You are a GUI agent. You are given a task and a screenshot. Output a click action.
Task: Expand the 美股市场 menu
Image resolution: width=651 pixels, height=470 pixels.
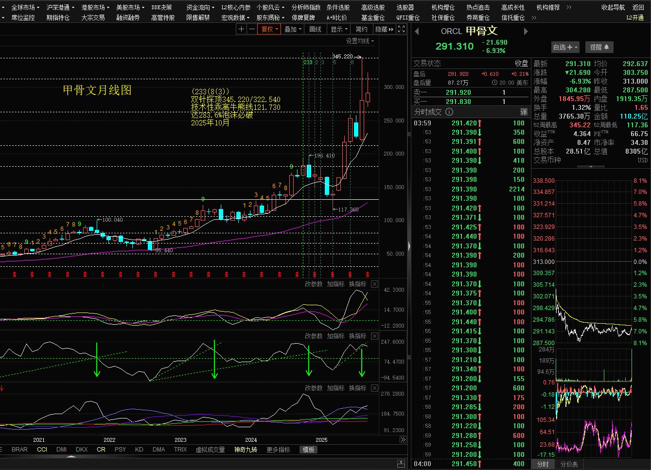pos(130,7)
